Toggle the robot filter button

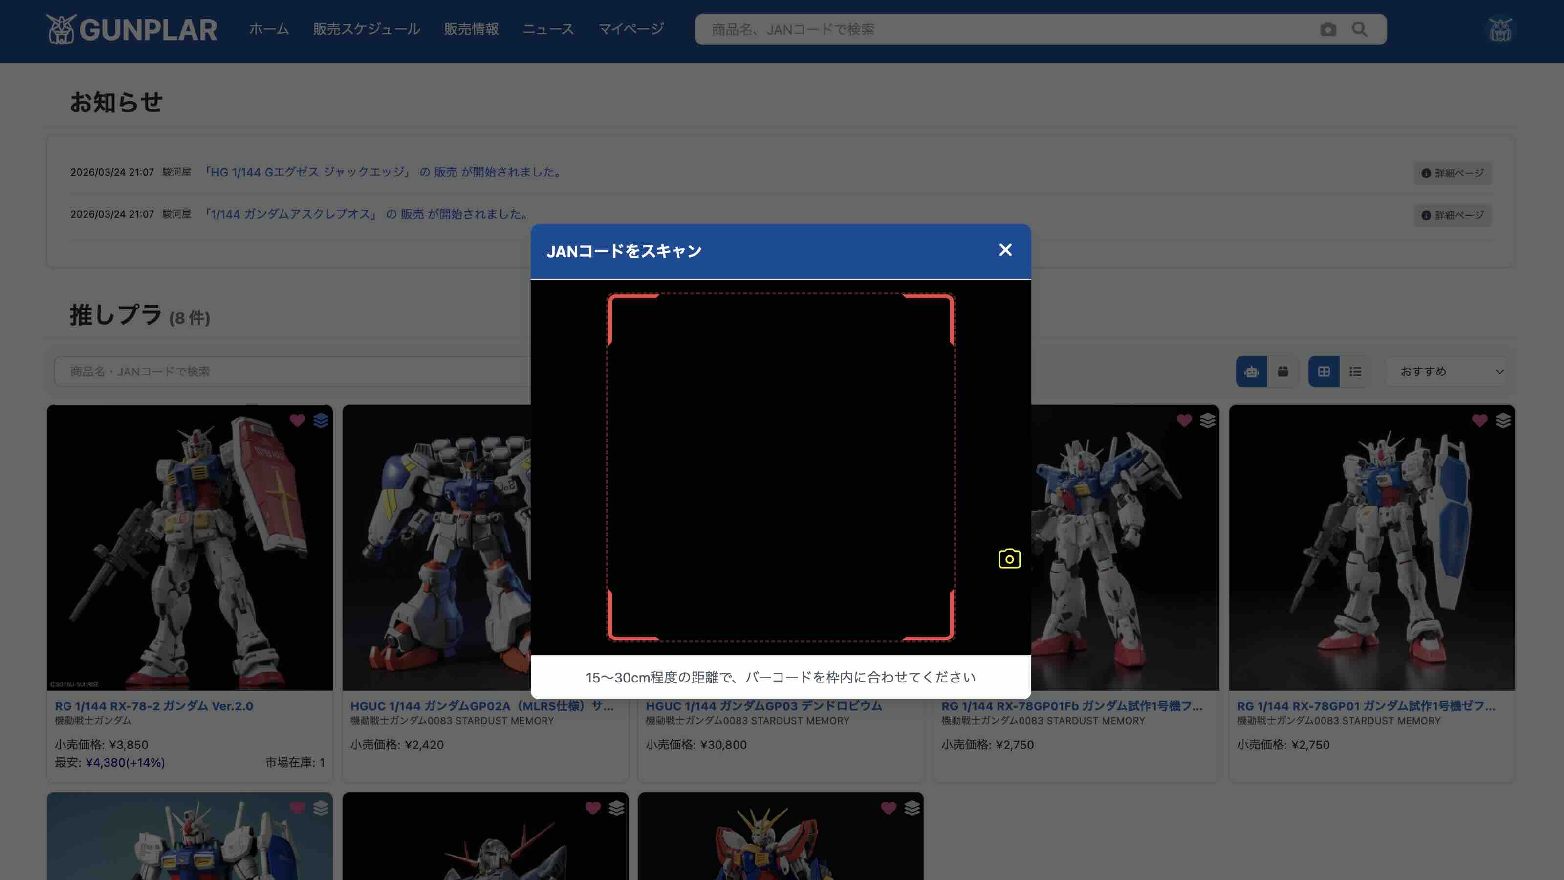pyautogui.click(x=1251, y=371)
